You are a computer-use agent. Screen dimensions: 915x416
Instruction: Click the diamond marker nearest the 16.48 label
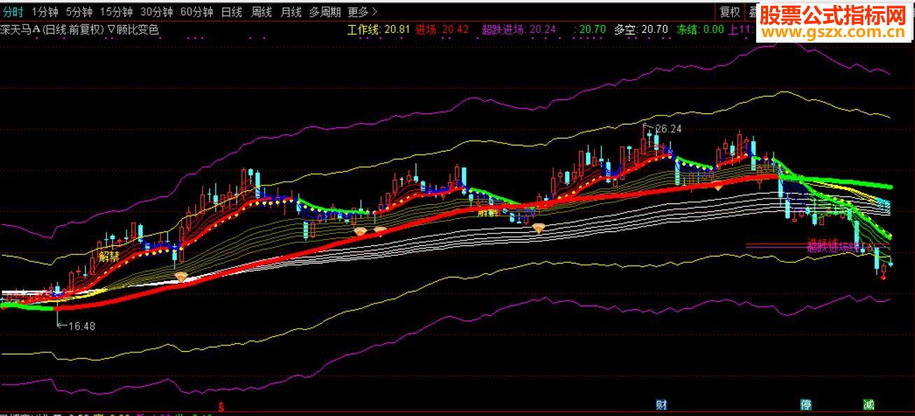(x=181, y=277)
